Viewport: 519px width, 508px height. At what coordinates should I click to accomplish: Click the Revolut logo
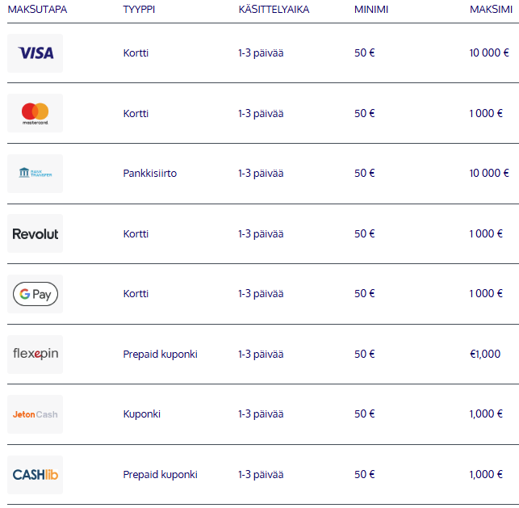(x=35, y=233)
